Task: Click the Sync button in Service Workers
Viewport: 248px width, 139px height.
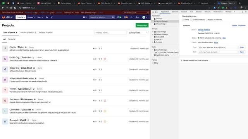Action: (x=242, y=52)
